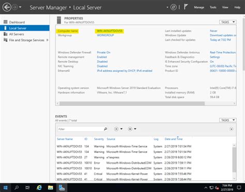
Task: Open the notifications flag
Action: coord(186,7)
